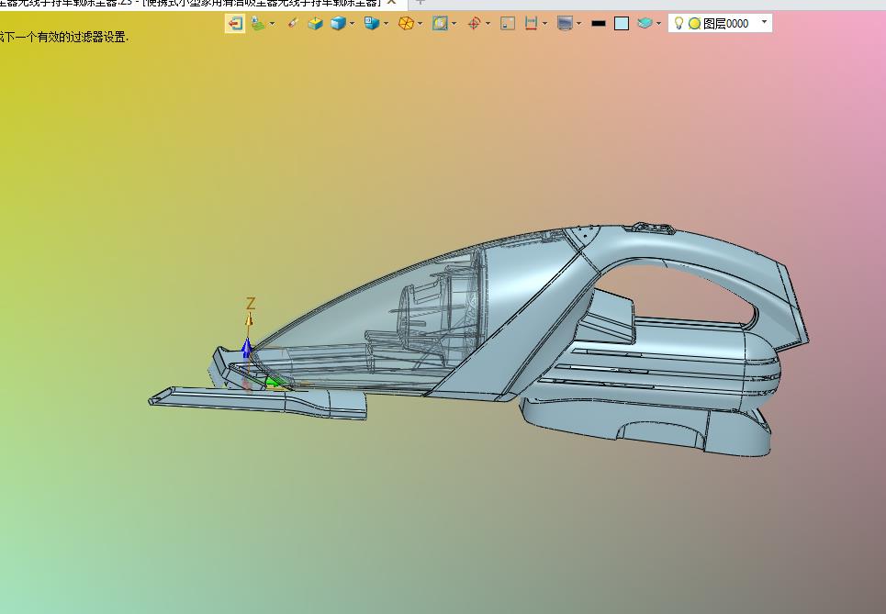Screen dimensions: 886x614
Task: Expand the shaded cube display dropdown arrow
Action: (352, 23)
